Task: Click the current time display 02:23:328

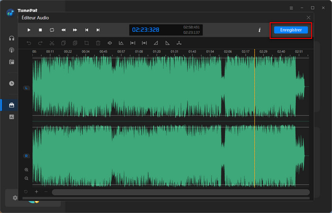Action: (x=146, y=30)
